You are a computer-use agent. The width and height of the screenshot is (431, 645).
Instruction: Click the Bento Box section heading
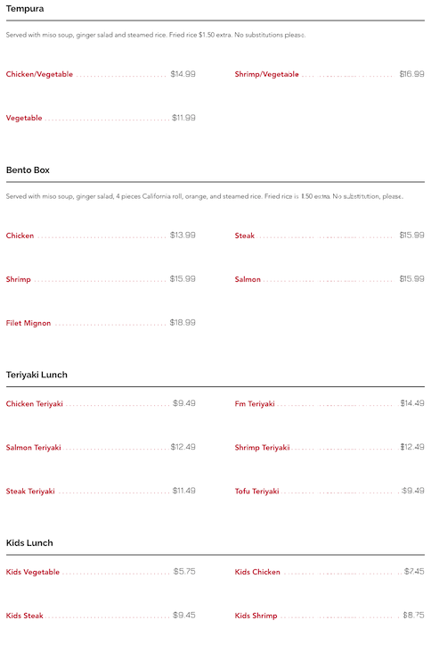click(x=28, y=170)
